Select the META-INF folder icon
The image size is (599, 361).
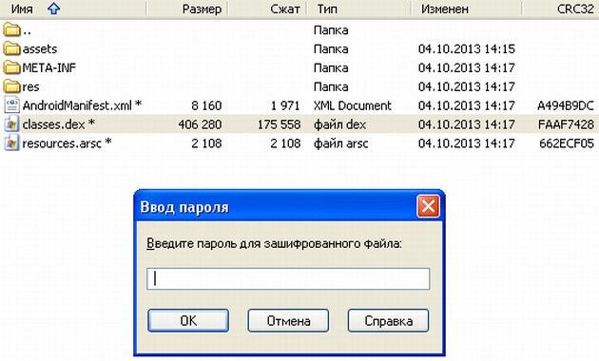click(11, 67)
